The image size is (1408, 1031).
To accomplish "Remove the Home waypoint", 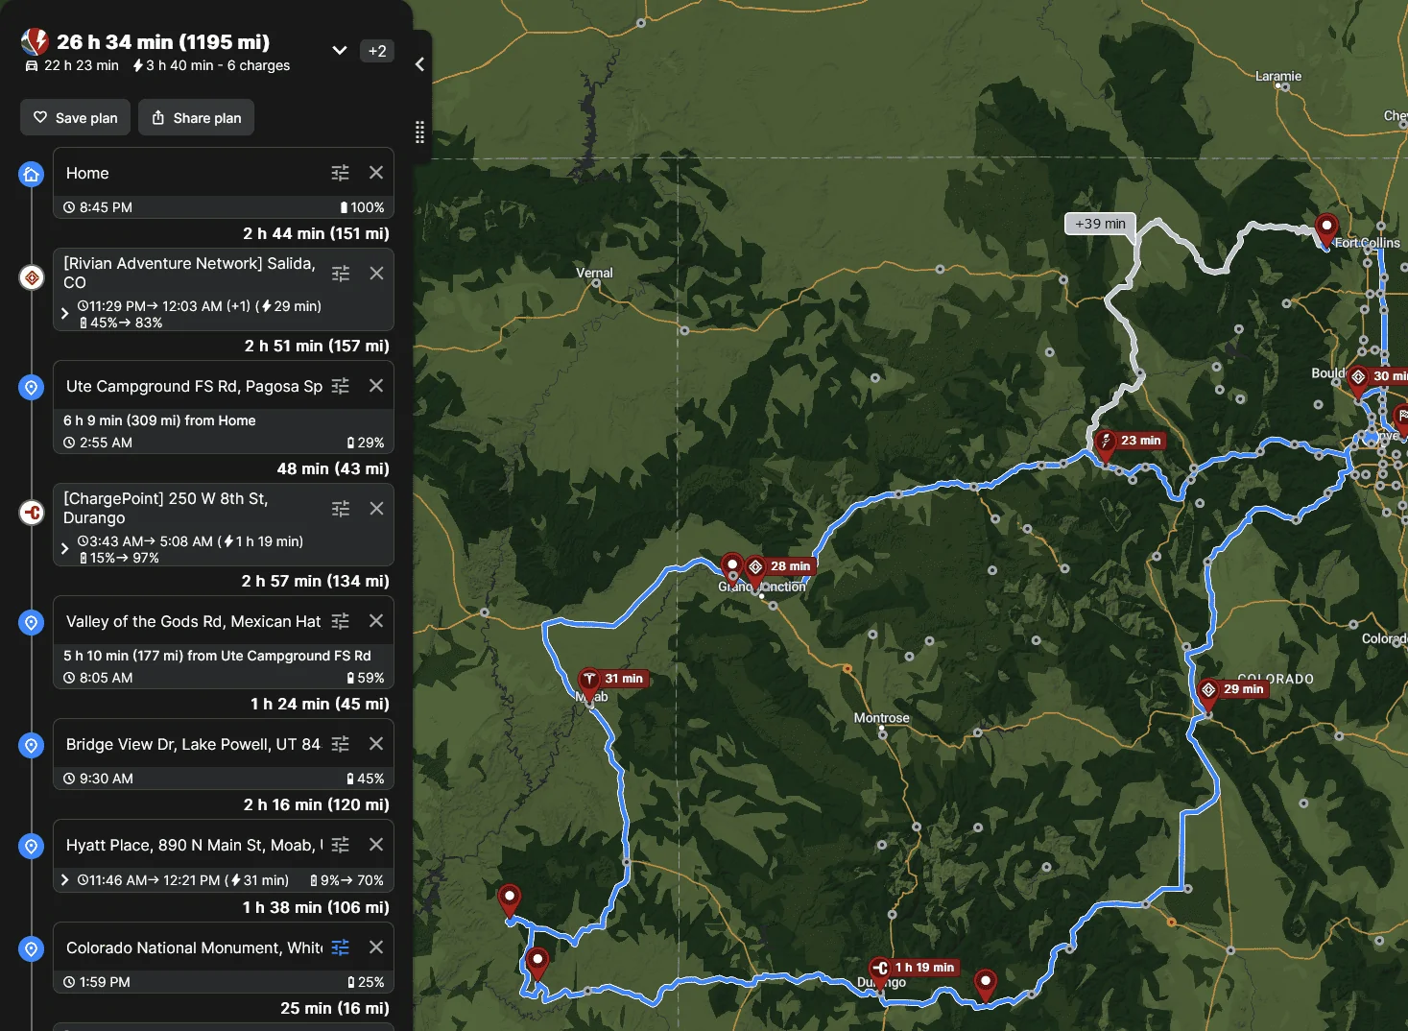I will pyautogui.click(x=376, y=173).
